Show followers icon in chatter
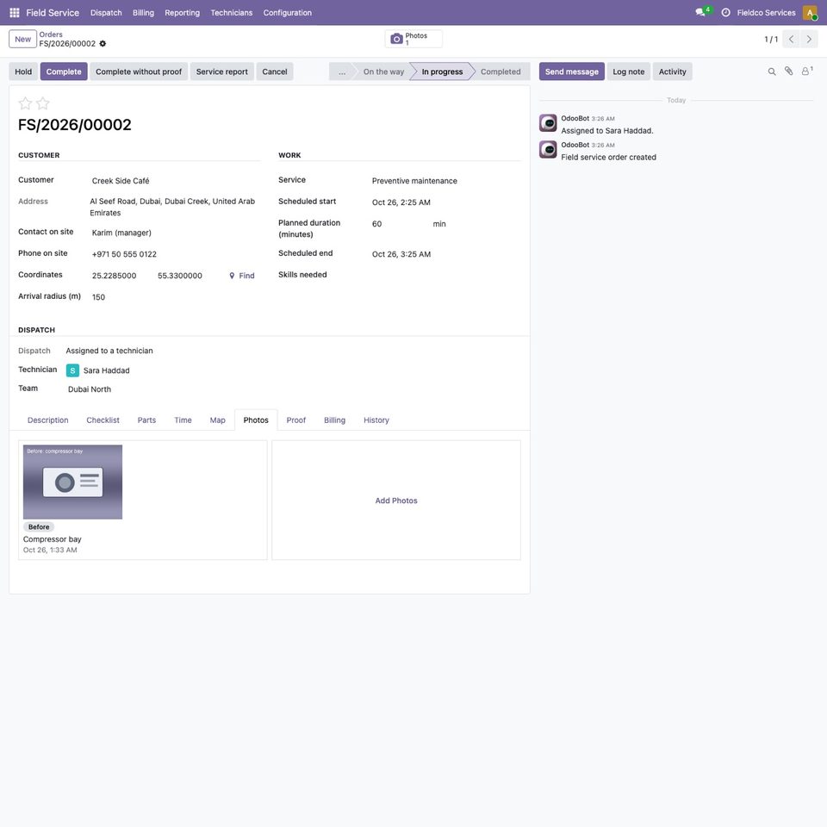Screen dimensions: 827x827 coord(806,72)
